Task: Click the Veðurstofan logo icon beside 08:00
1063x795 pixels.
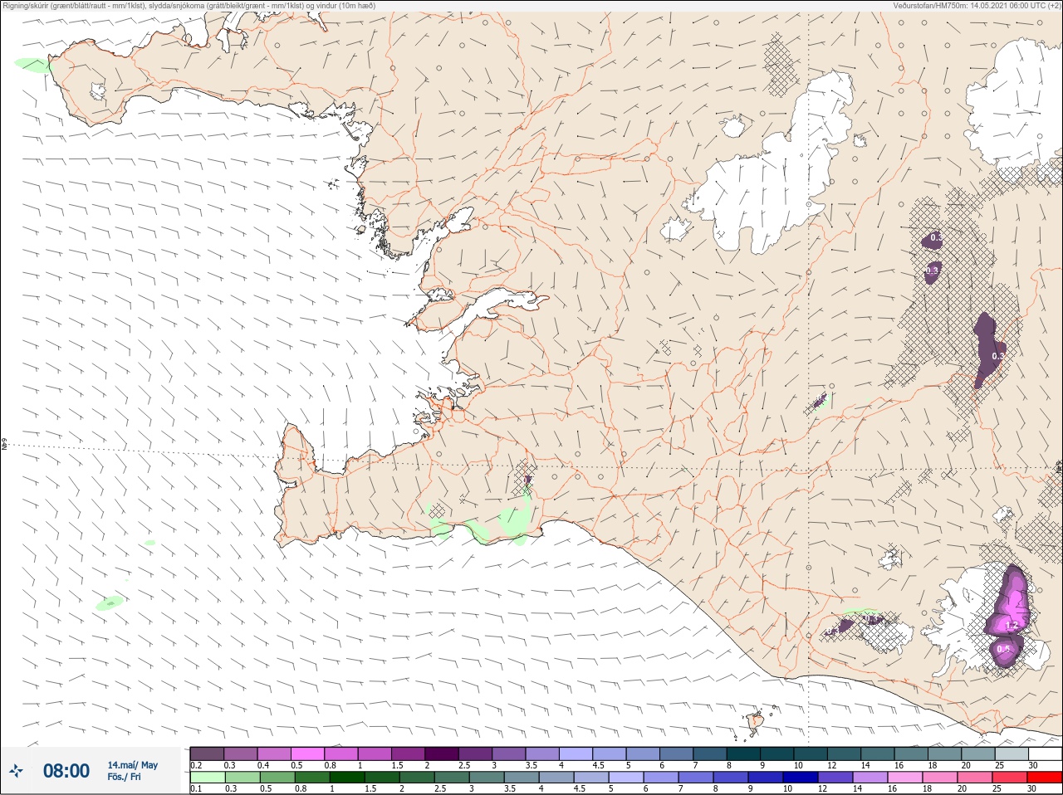Action: 16,772
